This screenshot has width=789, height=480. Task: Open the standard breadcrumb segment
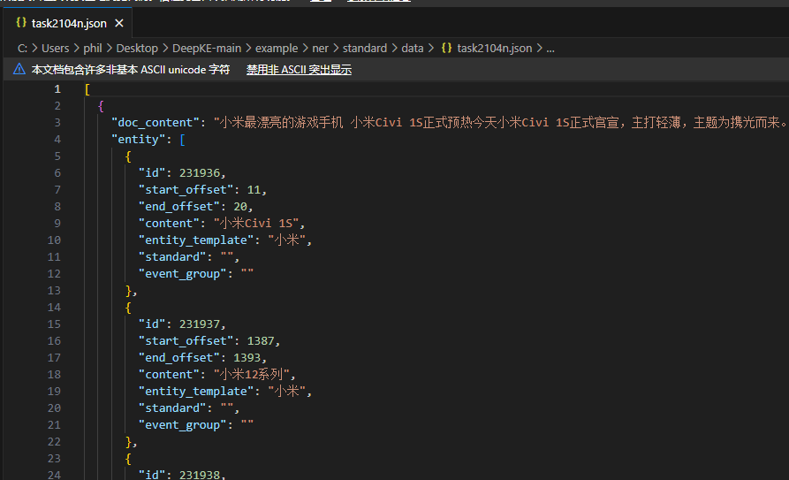click(365, 49)
